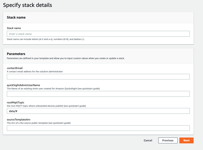Image resolution: width=203 pixels, height=150 pixels.
Task: Click the rootMqttTopic parameter label
Action: tap(15, 103)
